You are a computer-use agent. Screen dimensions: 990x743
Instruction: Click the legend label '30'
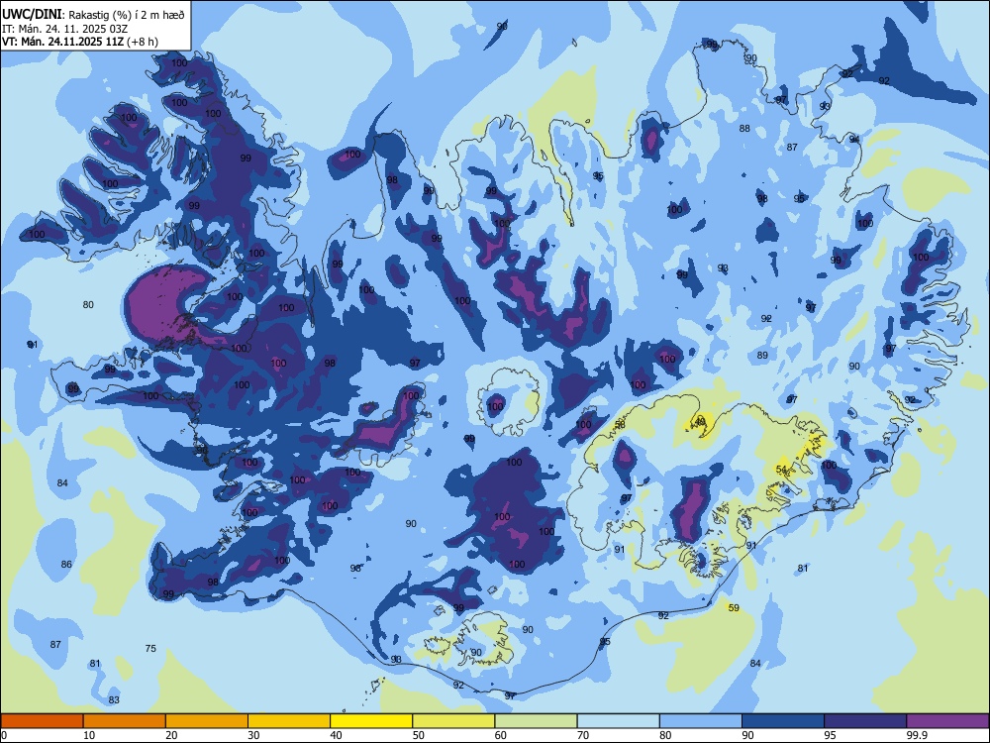tap(253, 735)
